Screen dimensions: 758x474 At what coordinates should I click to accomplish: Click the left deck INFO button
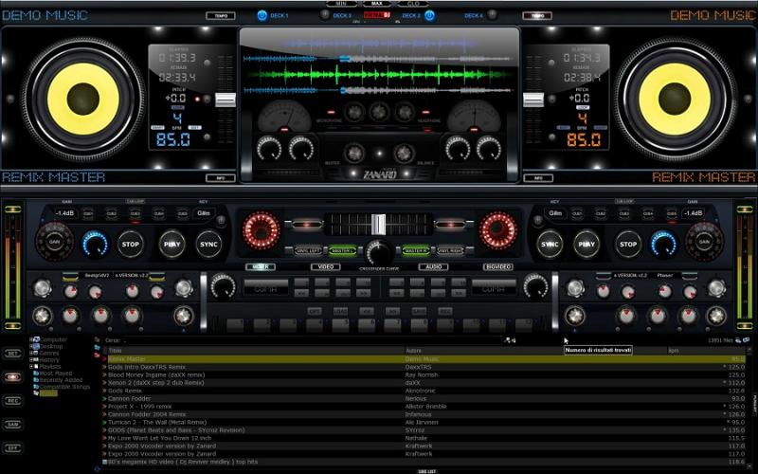(221, 177)
